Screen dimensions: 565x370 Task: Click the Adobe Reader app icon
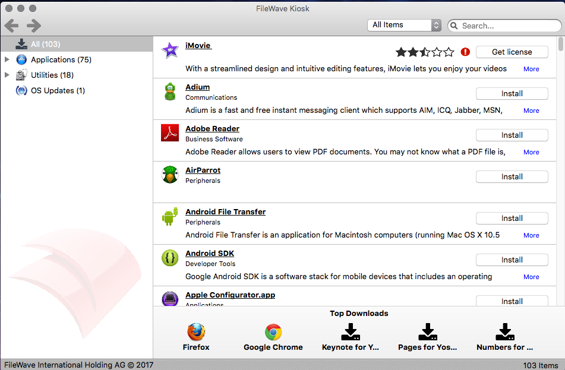tap(170, 133)
